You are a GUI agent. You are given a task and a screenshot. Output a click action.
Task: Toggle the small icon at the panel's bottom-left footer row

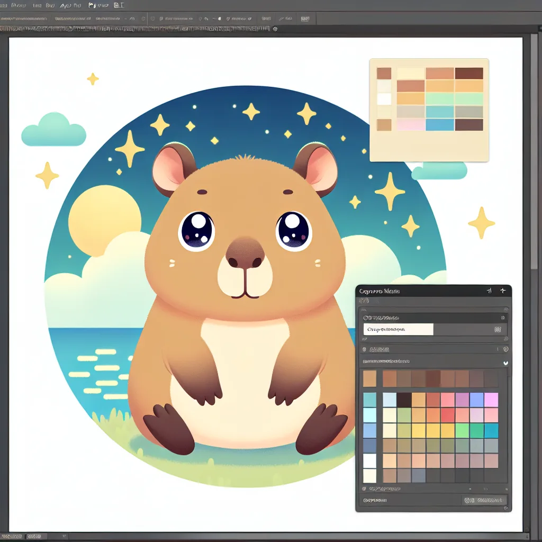coord(364,489)
